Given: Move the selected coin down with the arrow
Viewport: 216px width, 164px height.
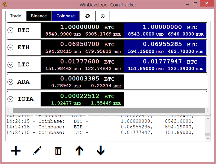Looking at the screenshot, I should [100, 150].
